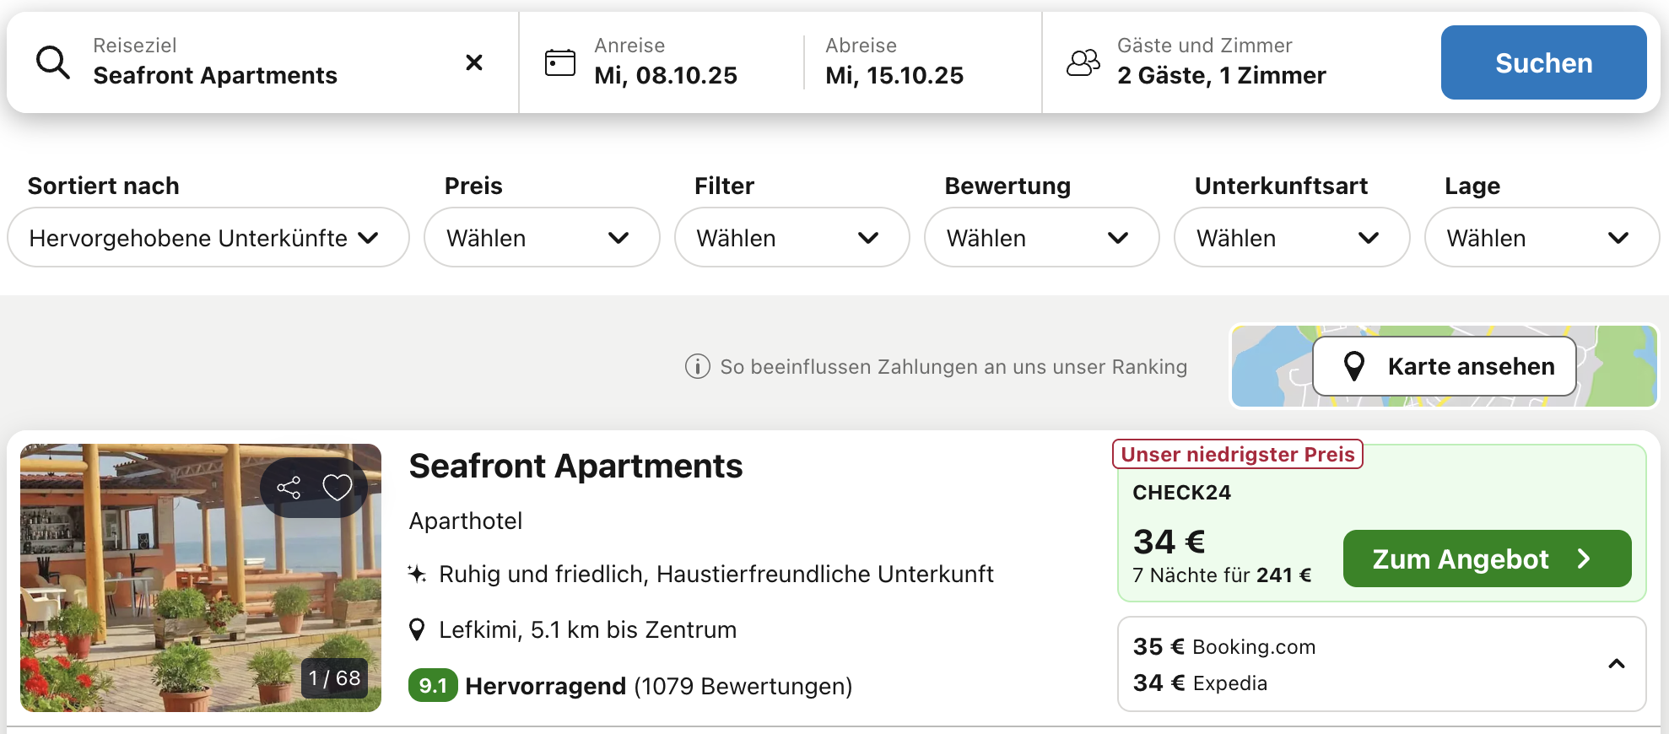This screenshot has width=1669, height=734.
Task: Click the guests icon beside Gäste und Zimmer
Action: pyautogui.click(x=1083, y=62)
